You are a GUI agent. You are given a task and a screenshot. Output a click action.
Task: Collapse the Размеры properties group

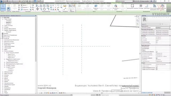click(x=170, y=36)
